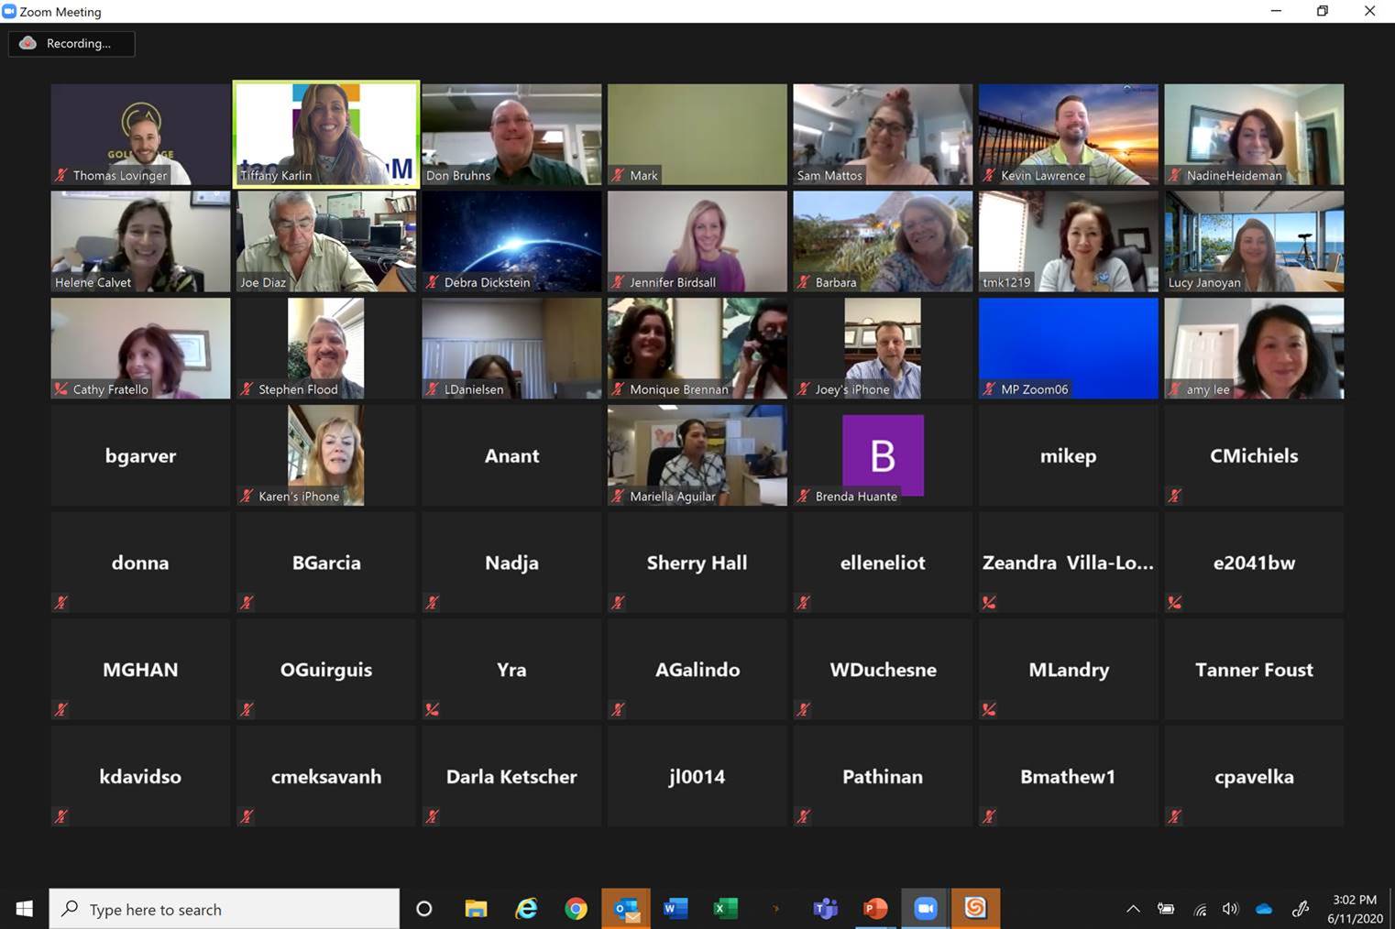The image size is (1395, 929).
Task: Click the muted mic icon beside amy lee
Action: 1175,389
